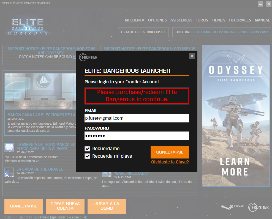Close the launcher window
272x219 pixels.
(268, 4)
